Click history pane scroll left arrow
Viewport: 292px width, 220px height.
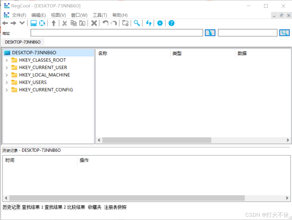coord(6,198)
